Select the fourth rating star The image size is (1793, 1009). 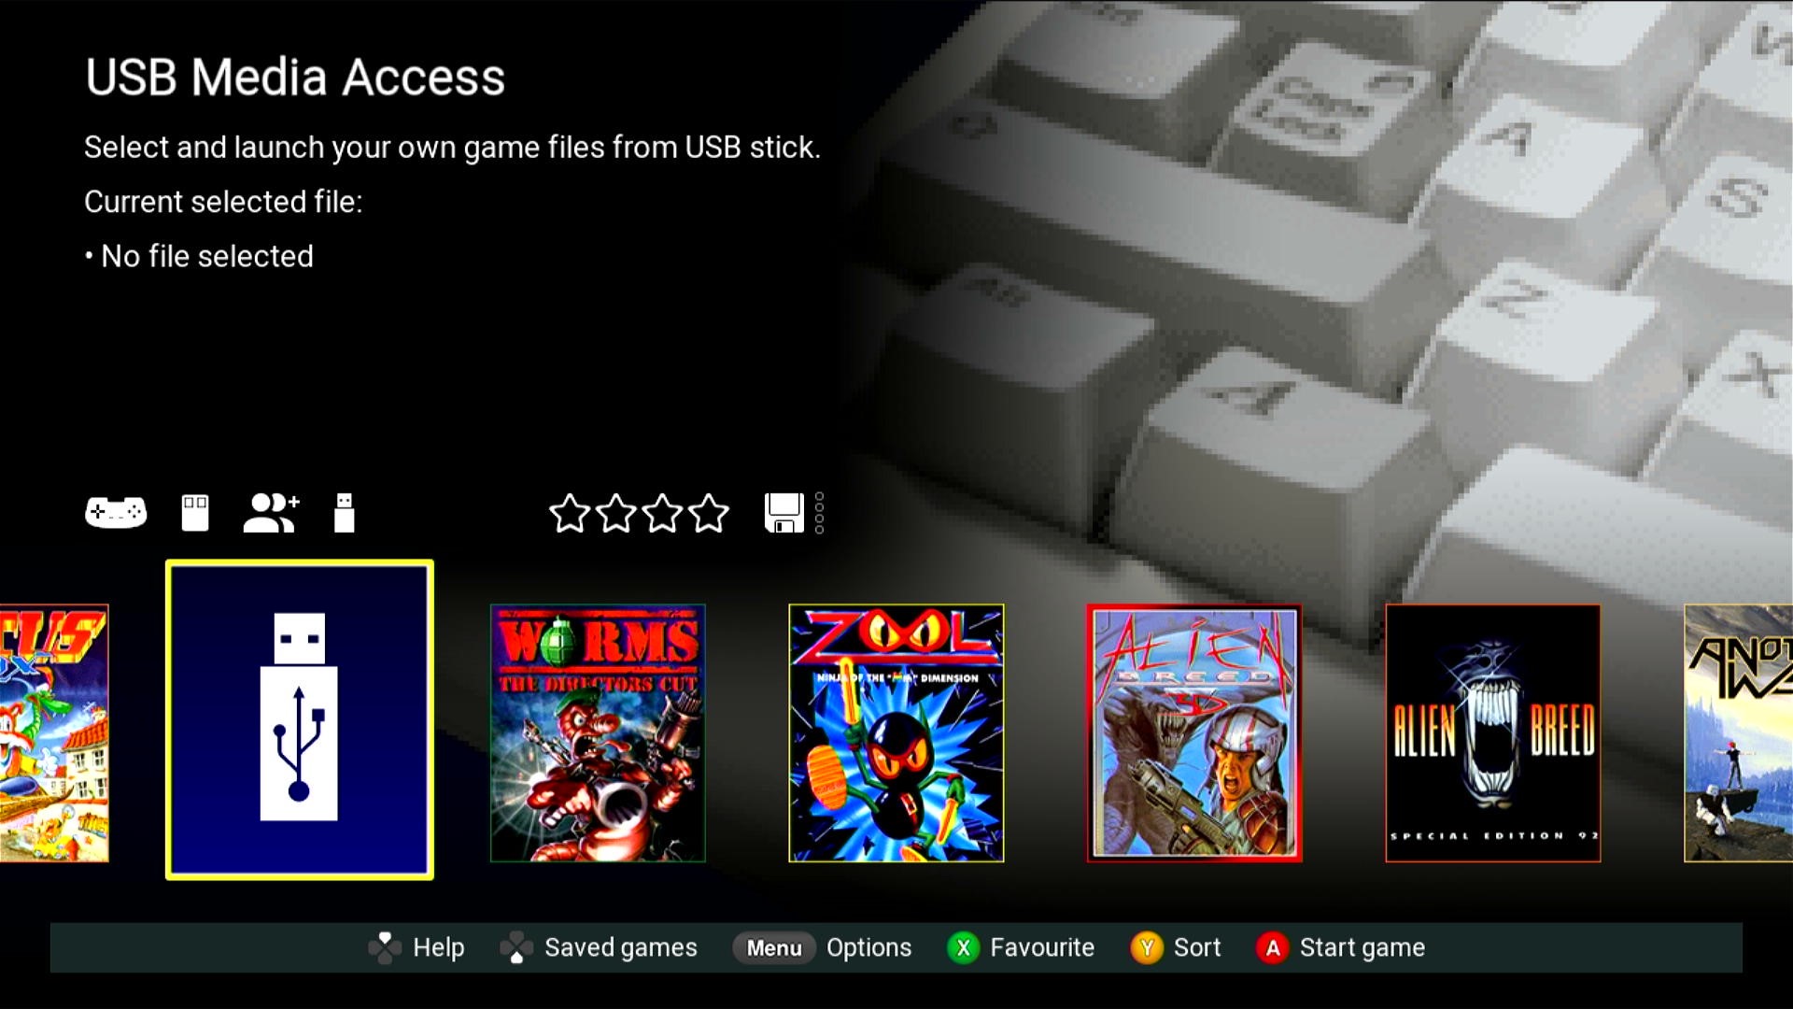709,513
